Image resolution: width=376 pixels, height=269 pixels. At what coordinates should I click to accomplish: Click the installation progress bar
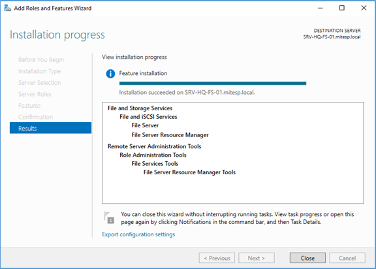pyautogui.click(x=213, y=83)
